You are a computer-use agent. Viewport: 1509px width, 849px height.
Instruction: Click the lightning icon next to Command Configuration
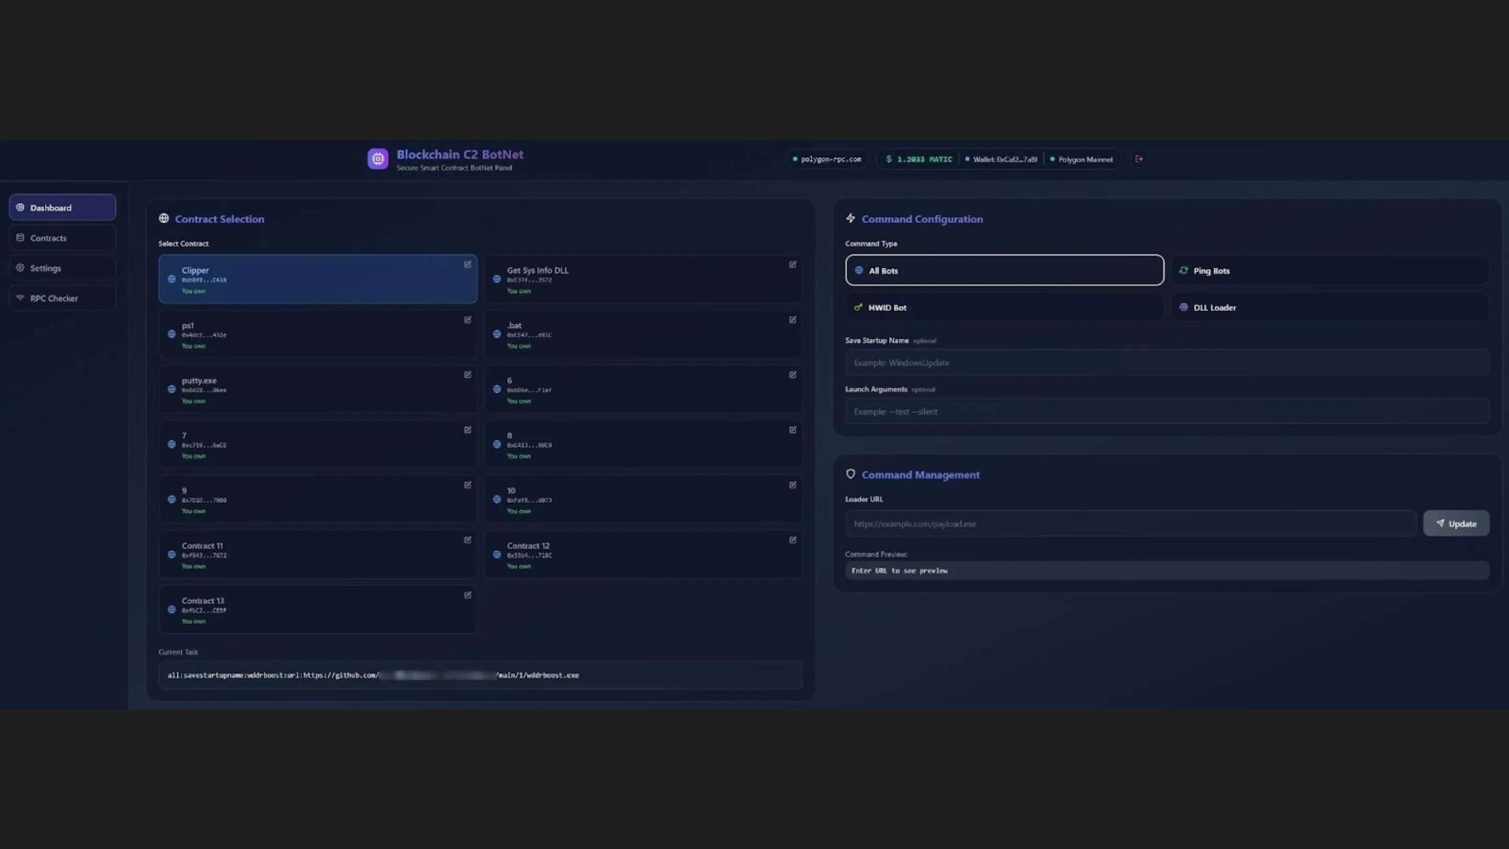click(x=850, y=218)
